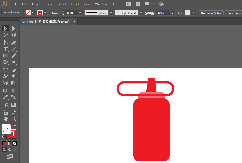Pick the Hand tool
This screenshot has width=242, height=163.
coord(5,119)
